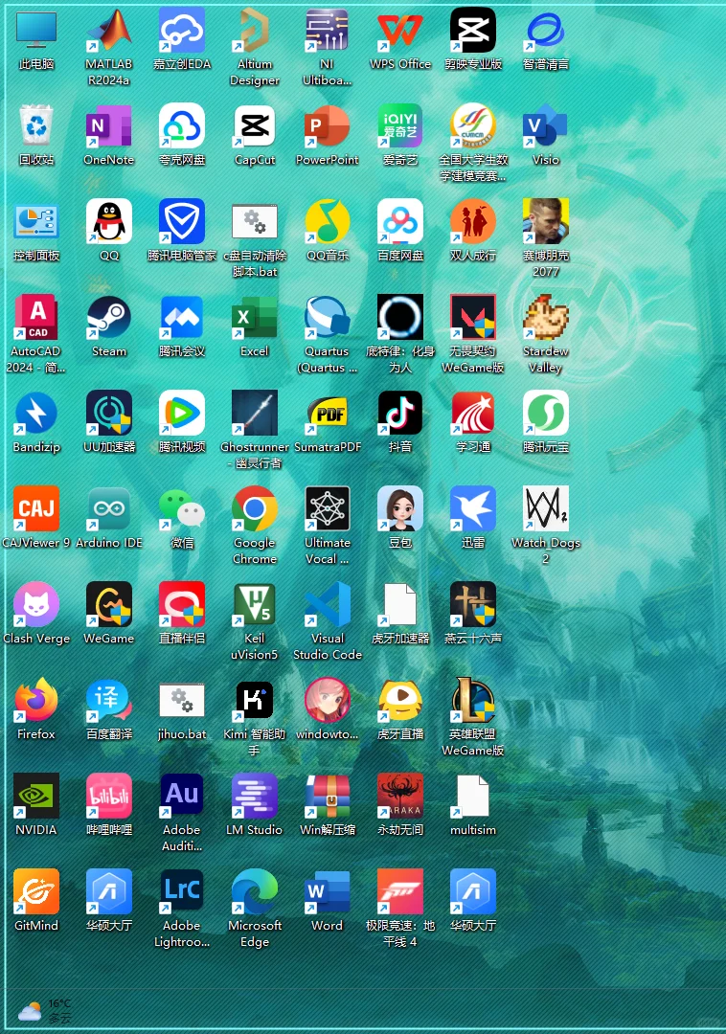Screen dimensions: 726x1034
Task: Click the 极限竞速:地平线 4 icon
Action: (400, 891)
